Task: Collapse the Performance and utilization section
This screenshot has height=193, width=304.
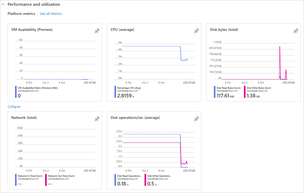Action: tap(3, 4)
